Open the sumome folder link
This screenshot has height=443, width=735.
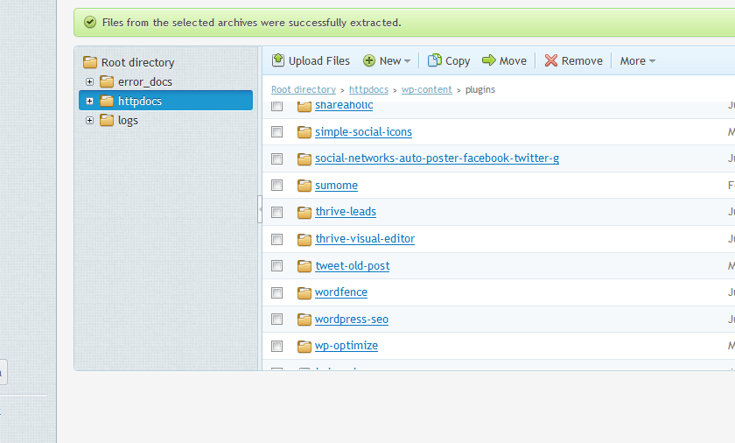coord(336,186)
